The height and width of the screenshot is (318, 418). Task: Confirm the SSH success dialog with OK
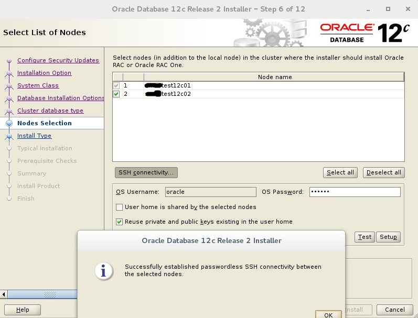pos(328,314)
